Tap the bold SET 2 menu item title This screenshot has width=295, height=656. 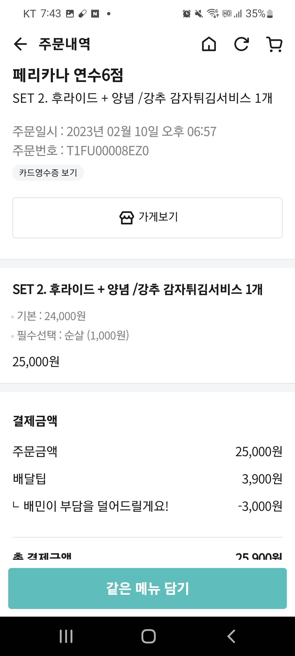[138, 289]
